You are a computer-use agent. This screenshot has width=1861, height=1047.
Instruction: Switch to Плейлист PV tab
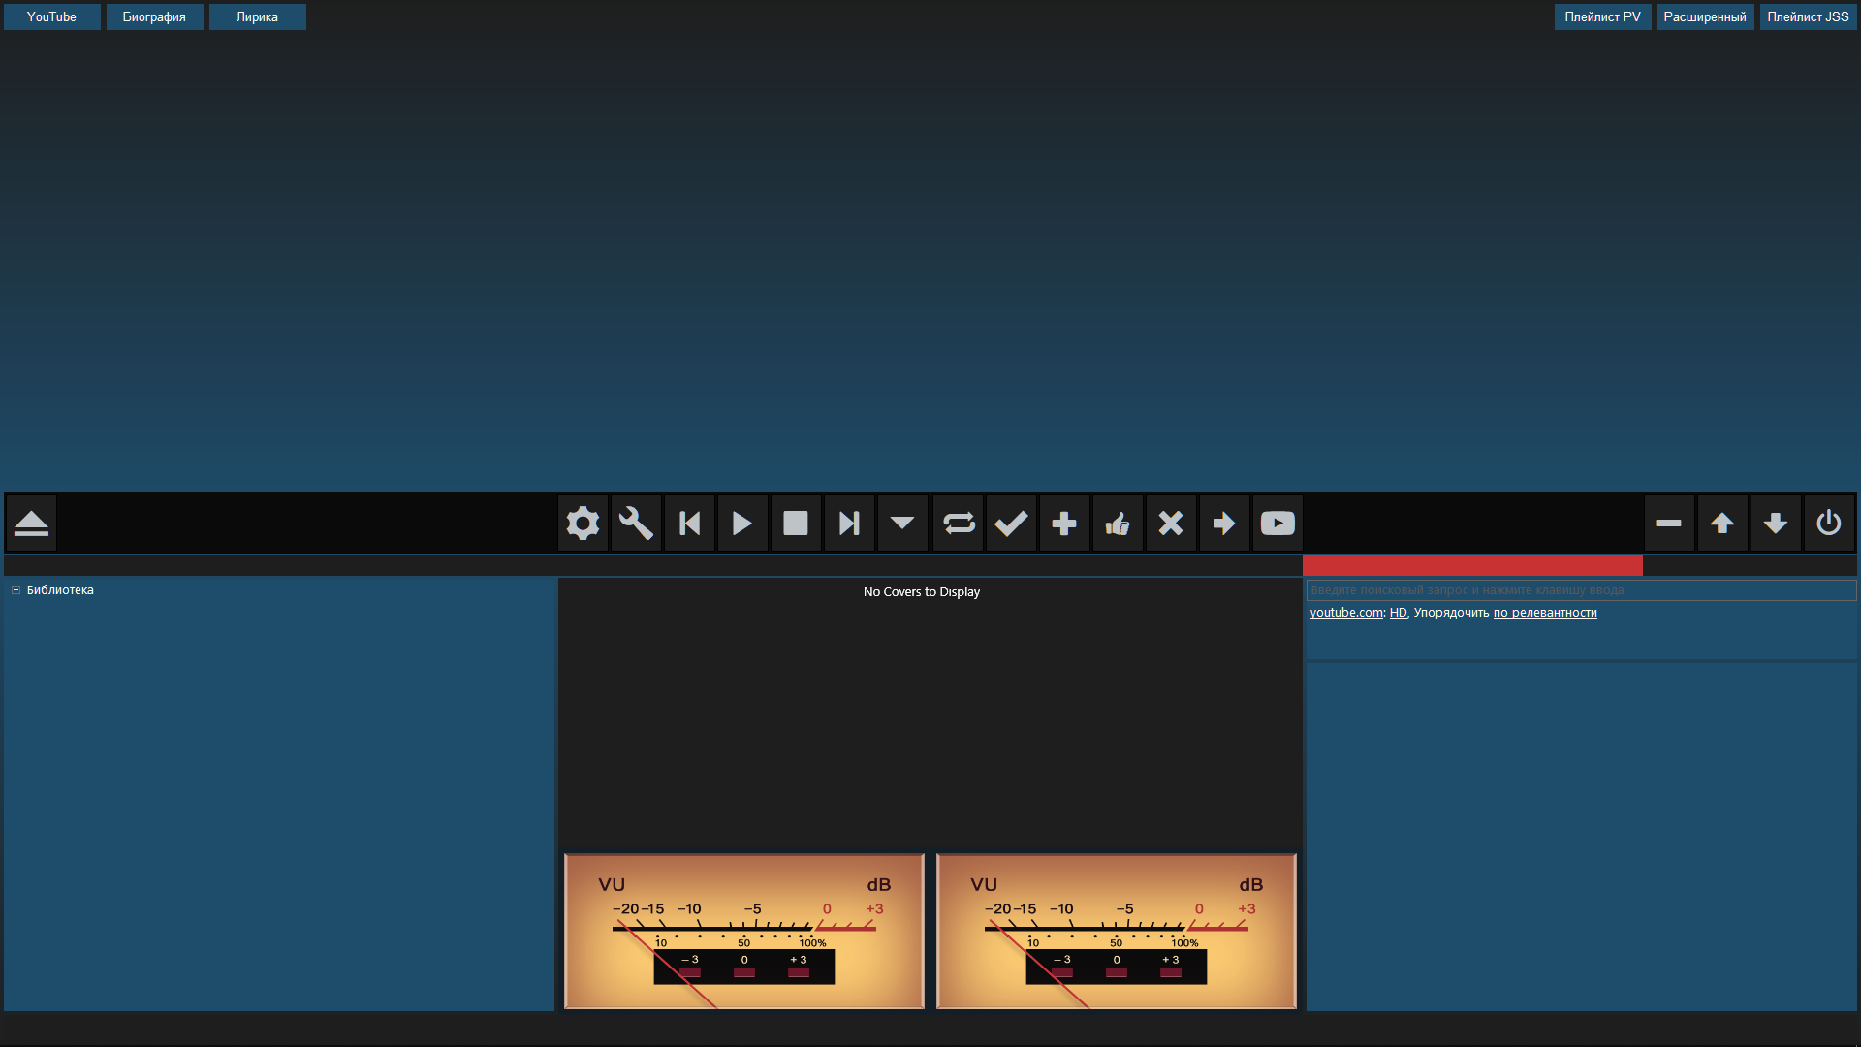coord(1602,17)
